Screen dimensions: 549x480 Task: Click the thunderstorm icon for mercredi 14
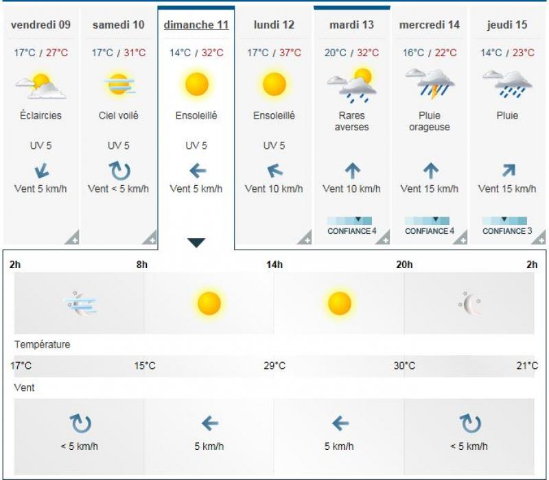click(429, 85)
